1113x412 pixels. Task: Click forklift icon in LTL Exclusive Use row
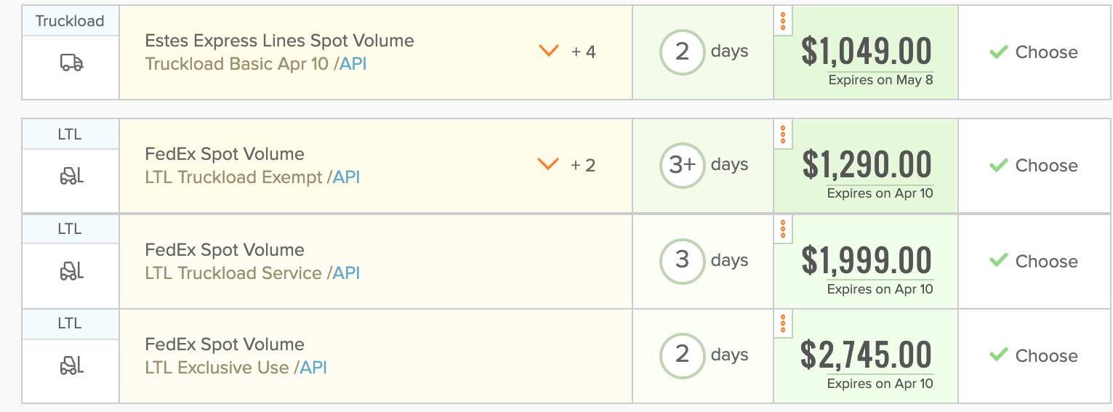[x=71, y=366]
